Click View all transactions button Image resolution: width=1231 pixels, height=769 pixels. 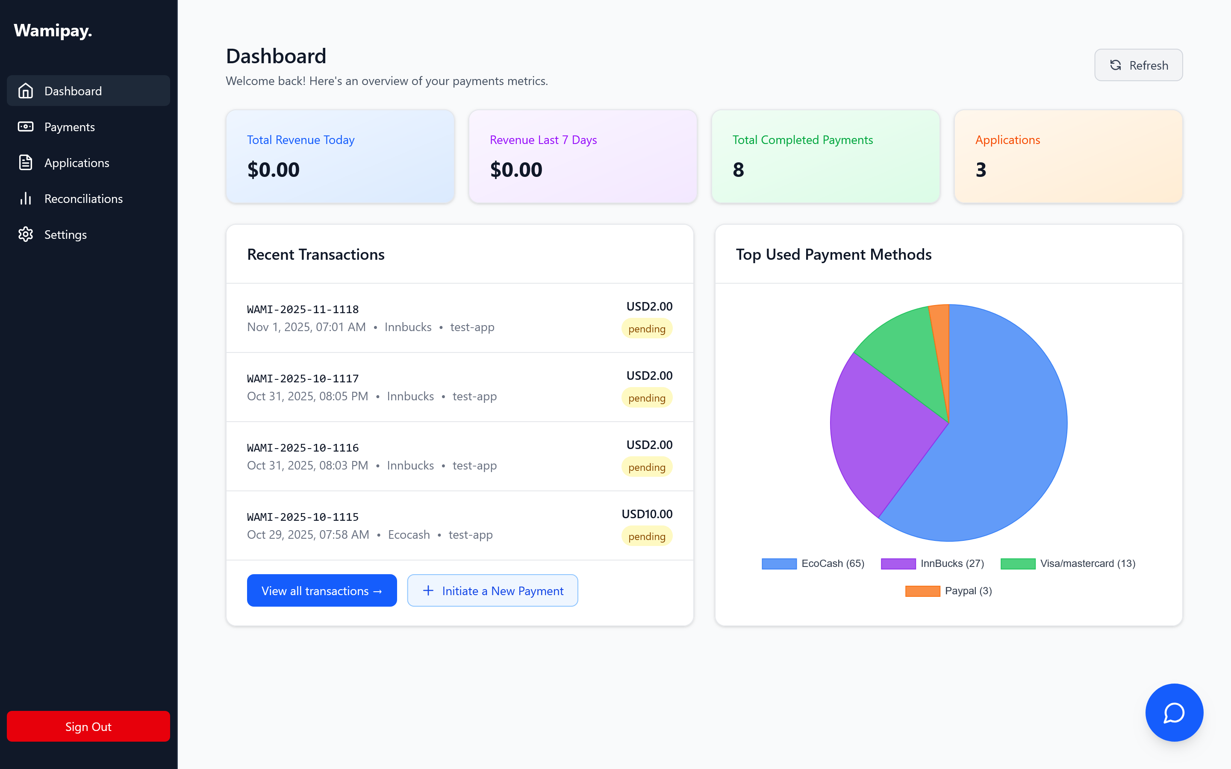[321, 590]
